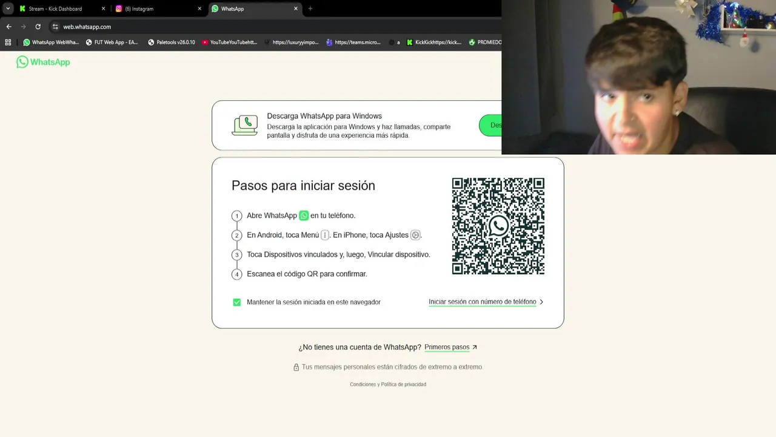This screenshot has height=437, width=776.
Task: Open the YouTube bookmark
Action: coord(229,42)
